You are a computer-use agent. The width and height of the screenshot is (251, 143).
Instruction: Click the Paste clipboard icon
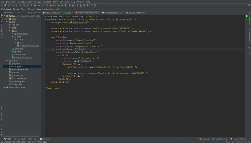pyautogui.click(x=27, y=5)
